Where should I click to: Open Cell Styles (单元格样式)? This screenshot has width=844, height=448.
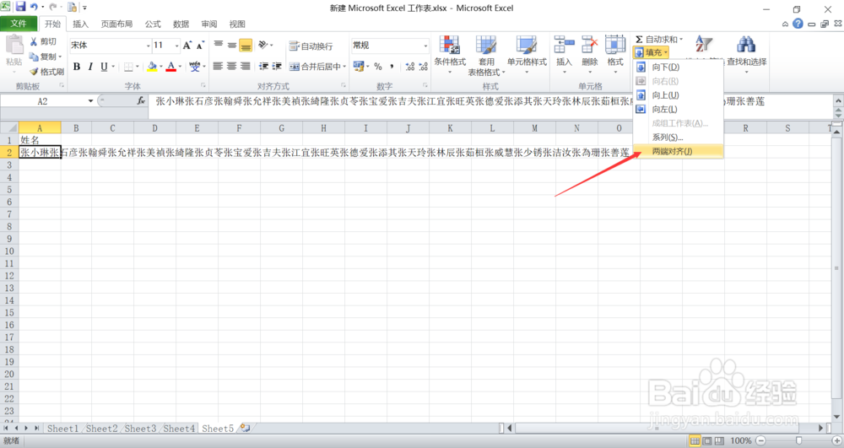click(527, 55)
